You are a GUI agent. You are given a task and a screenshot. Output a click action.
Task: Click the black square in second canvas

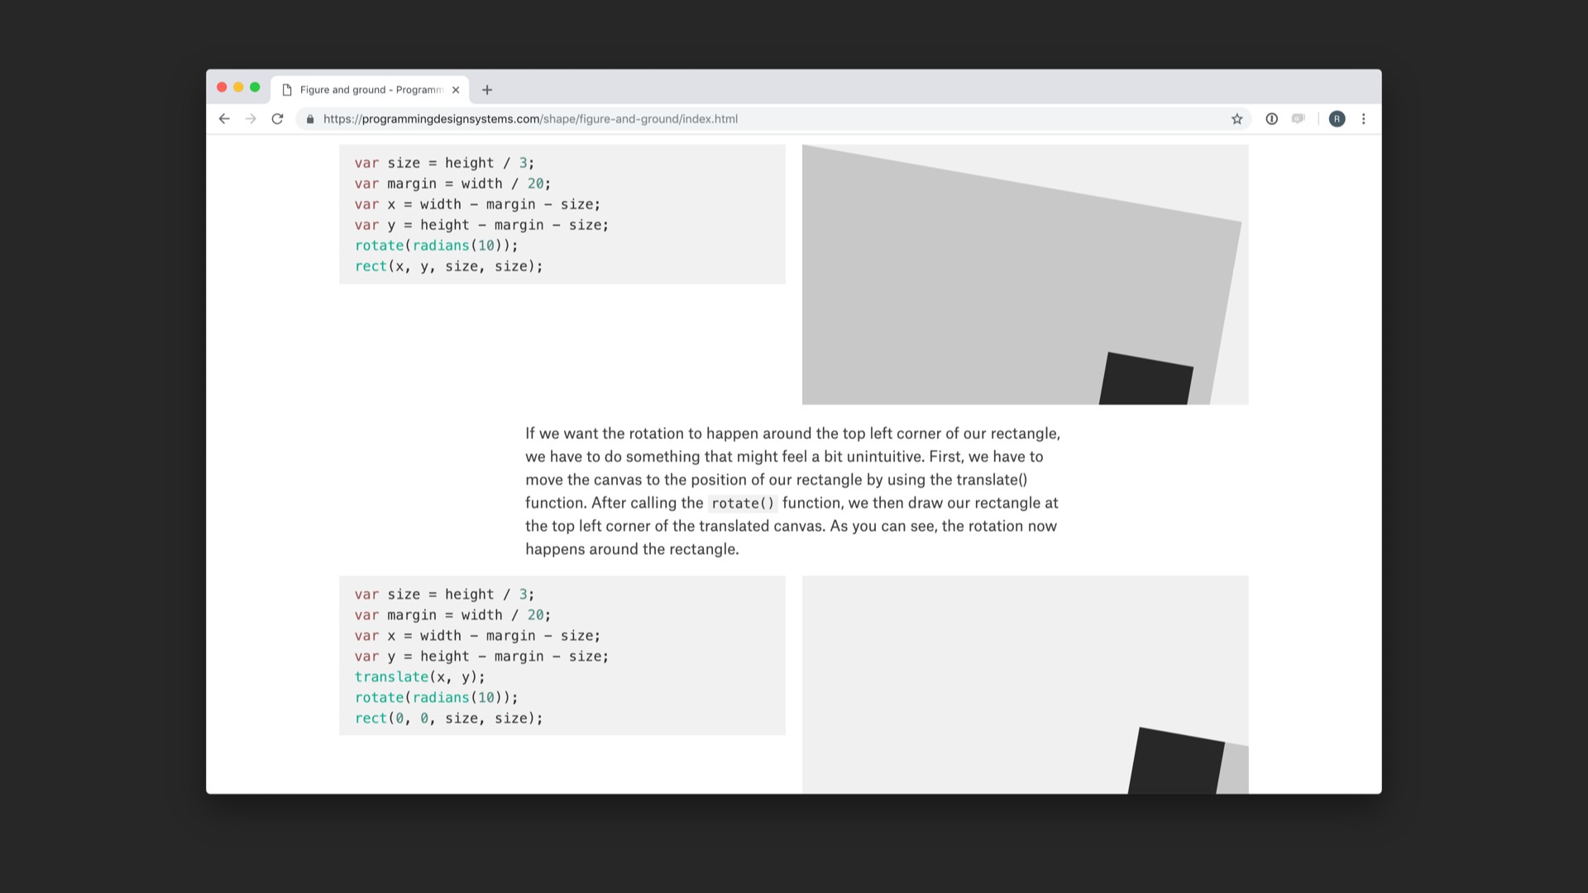pyautogui.click(x=1176, y=761)
